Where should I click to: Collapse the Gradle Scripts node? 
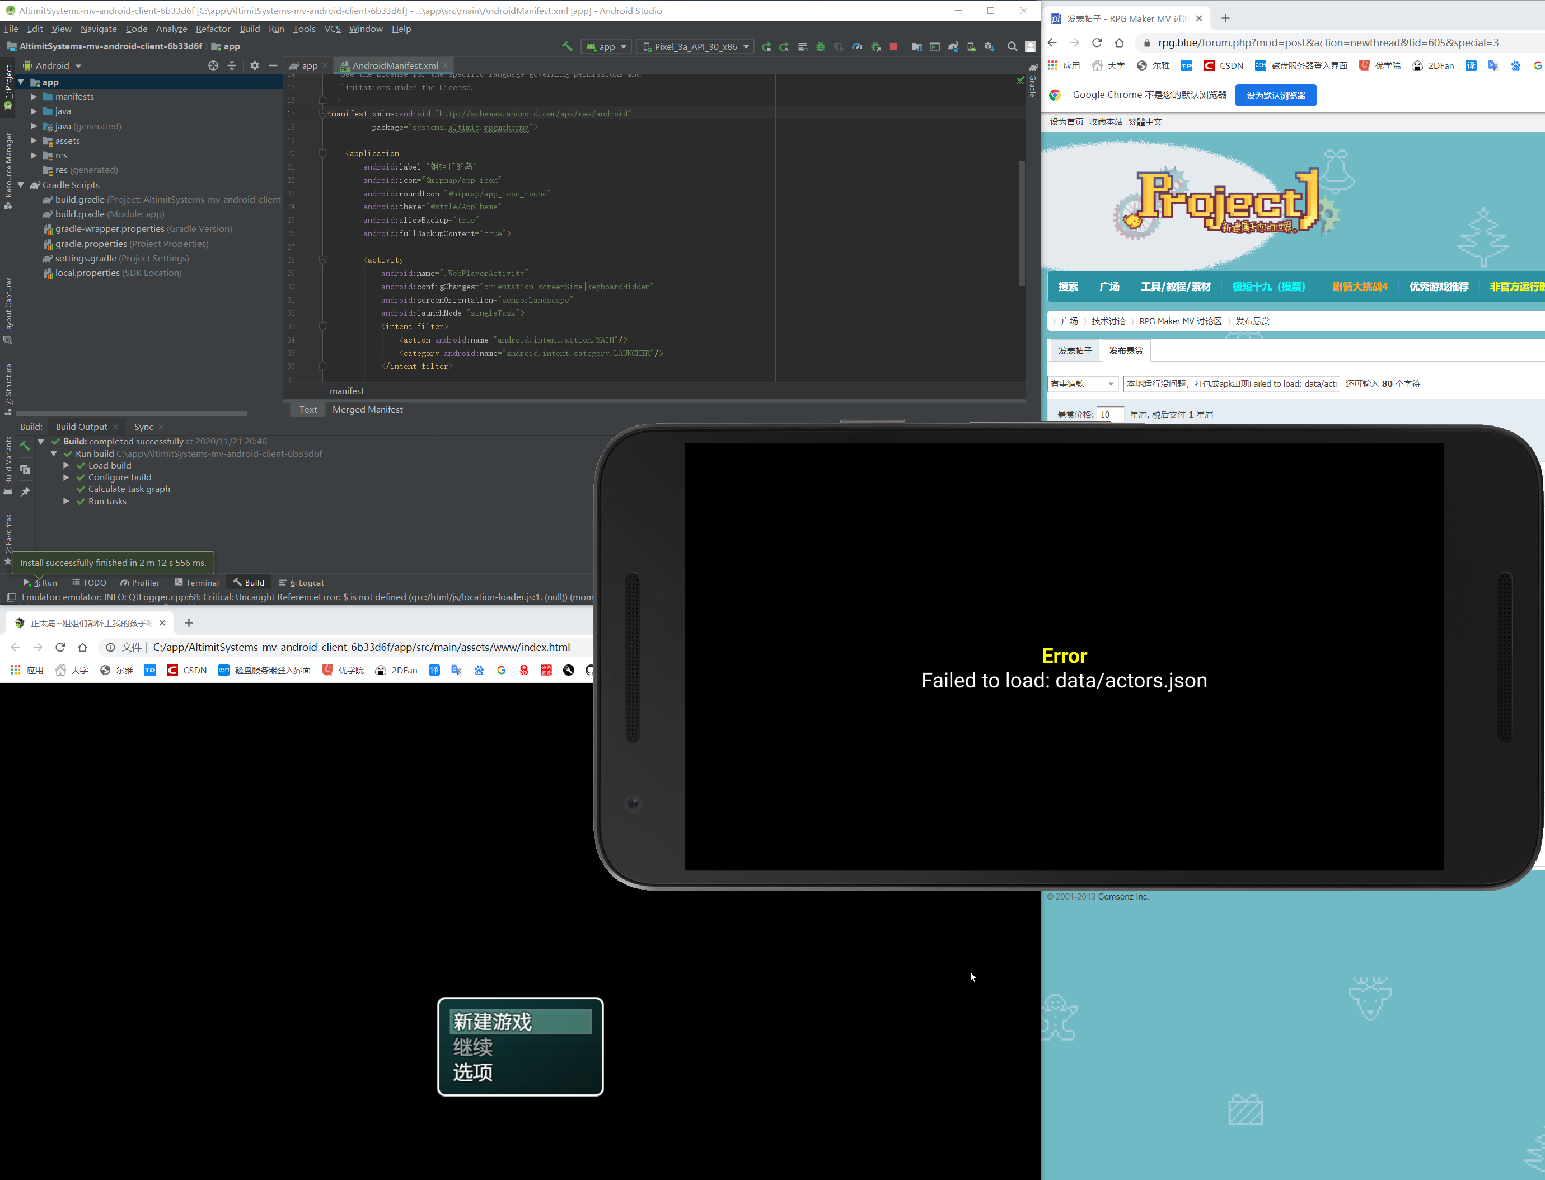coord(21,185)
